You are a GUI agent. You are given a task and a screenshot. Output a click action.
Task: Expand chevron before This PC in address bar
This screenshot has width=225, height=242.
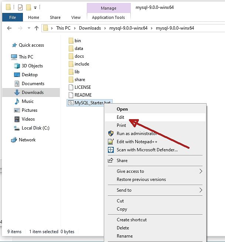click(x=52, y=28)
